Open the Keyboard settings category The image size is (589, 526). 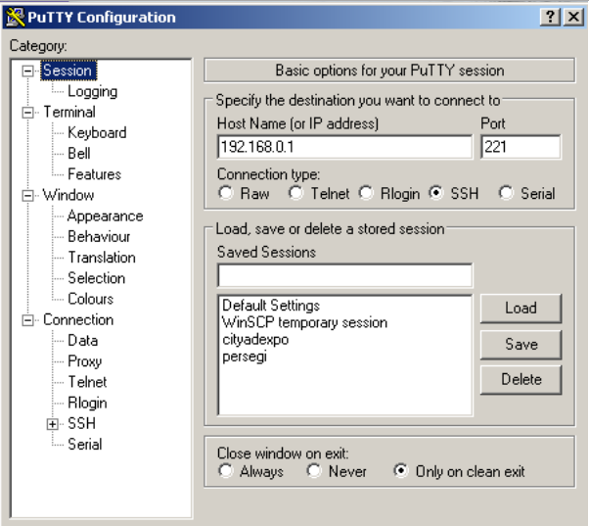click(97, 132)
